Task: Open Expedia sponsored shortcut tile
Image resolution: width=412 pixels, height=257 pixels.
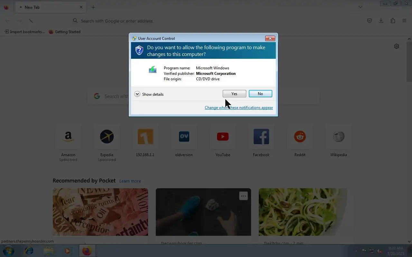Action: (107, 142)
